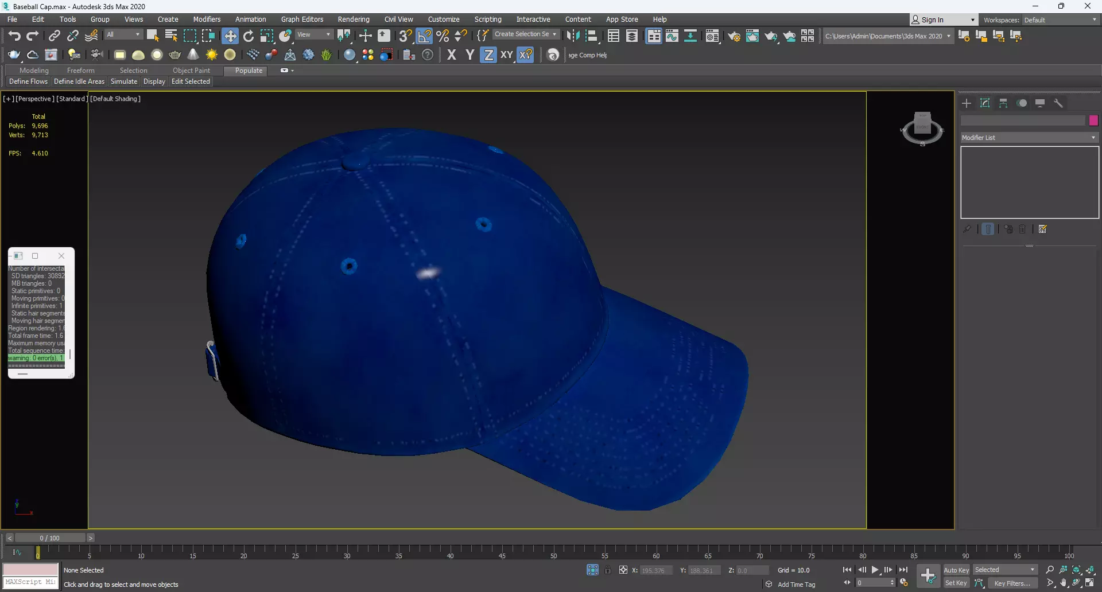Activate the Select and Rotate tool
1102x592 pixels.
pyautogui.click(x=249, y=36)
